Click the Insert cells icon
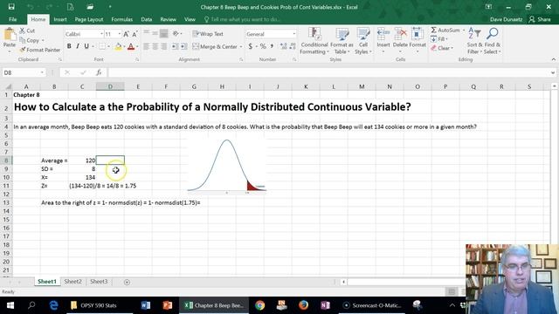 coord(383,34)
